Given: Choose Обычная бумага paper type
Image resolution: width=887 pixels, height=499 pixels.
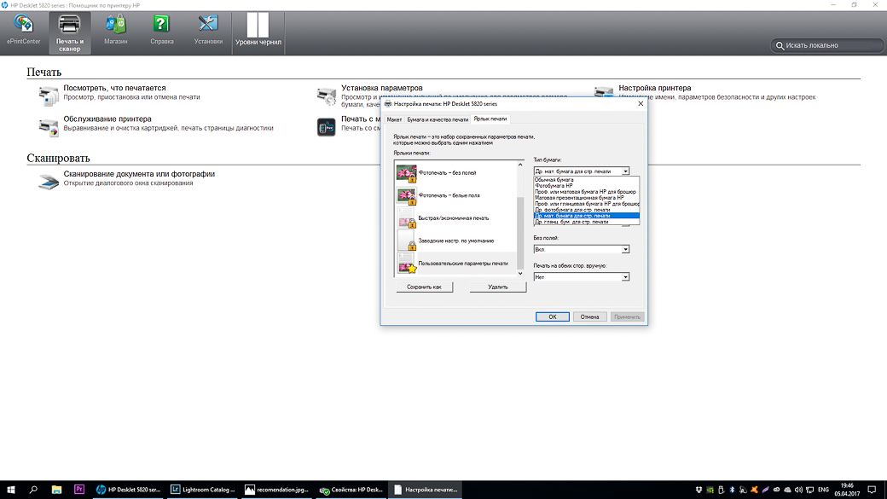Looking at the screenshot, I should (x=587, y=179).
